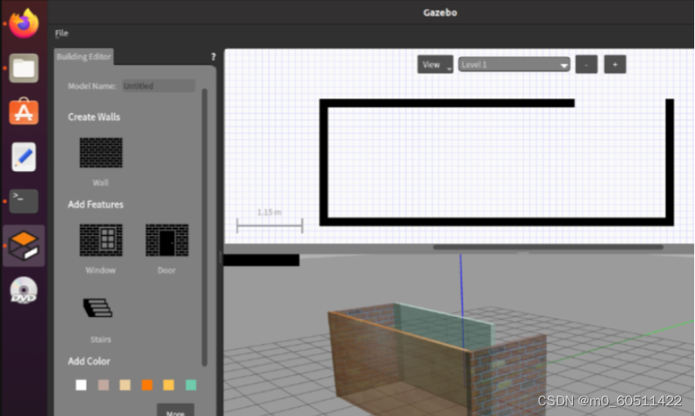Screen dimensions: 695x416
Task: Open Firefox from the dock
Action: tap(24, 24)
